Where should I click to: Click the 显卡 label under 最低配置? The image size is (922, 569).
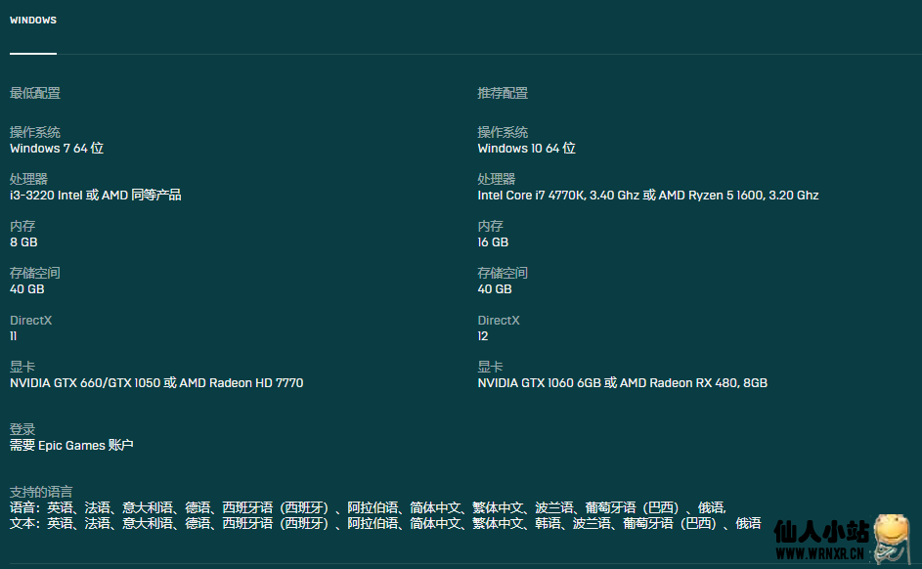pos(22,368)
